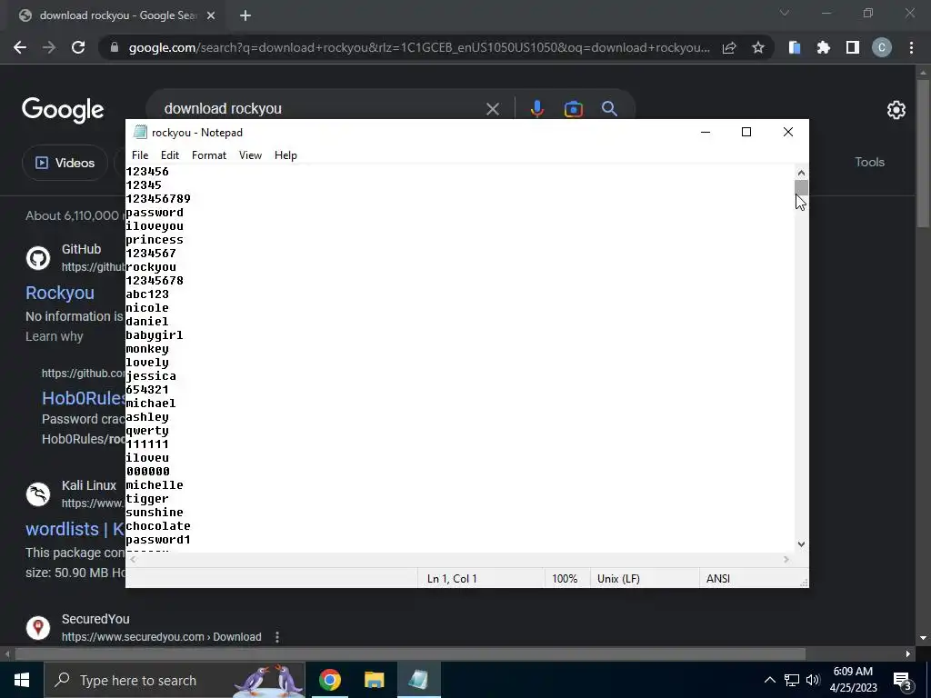Close the download rockyou browser tab
The height and width of the screenshot is (698, 931).
[211, 15]
